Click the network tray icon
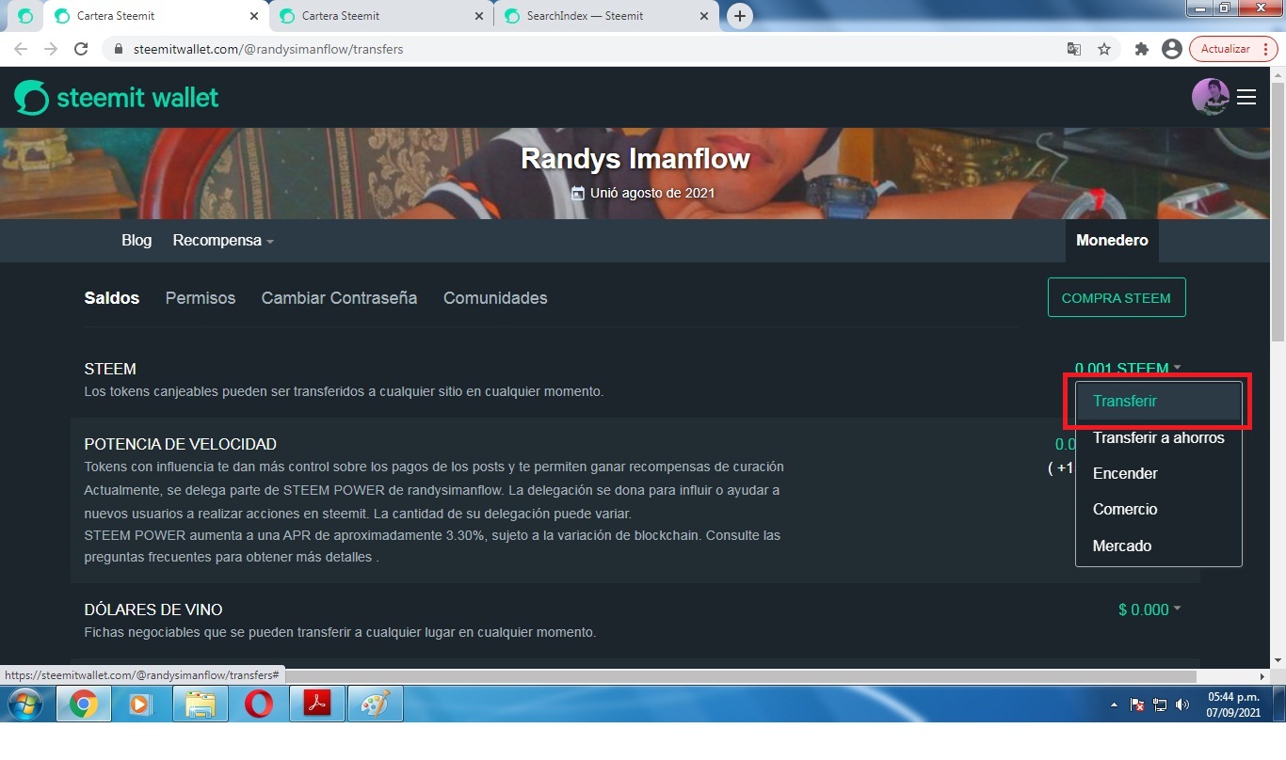The image size is (1286, 760). (1160, 705)
